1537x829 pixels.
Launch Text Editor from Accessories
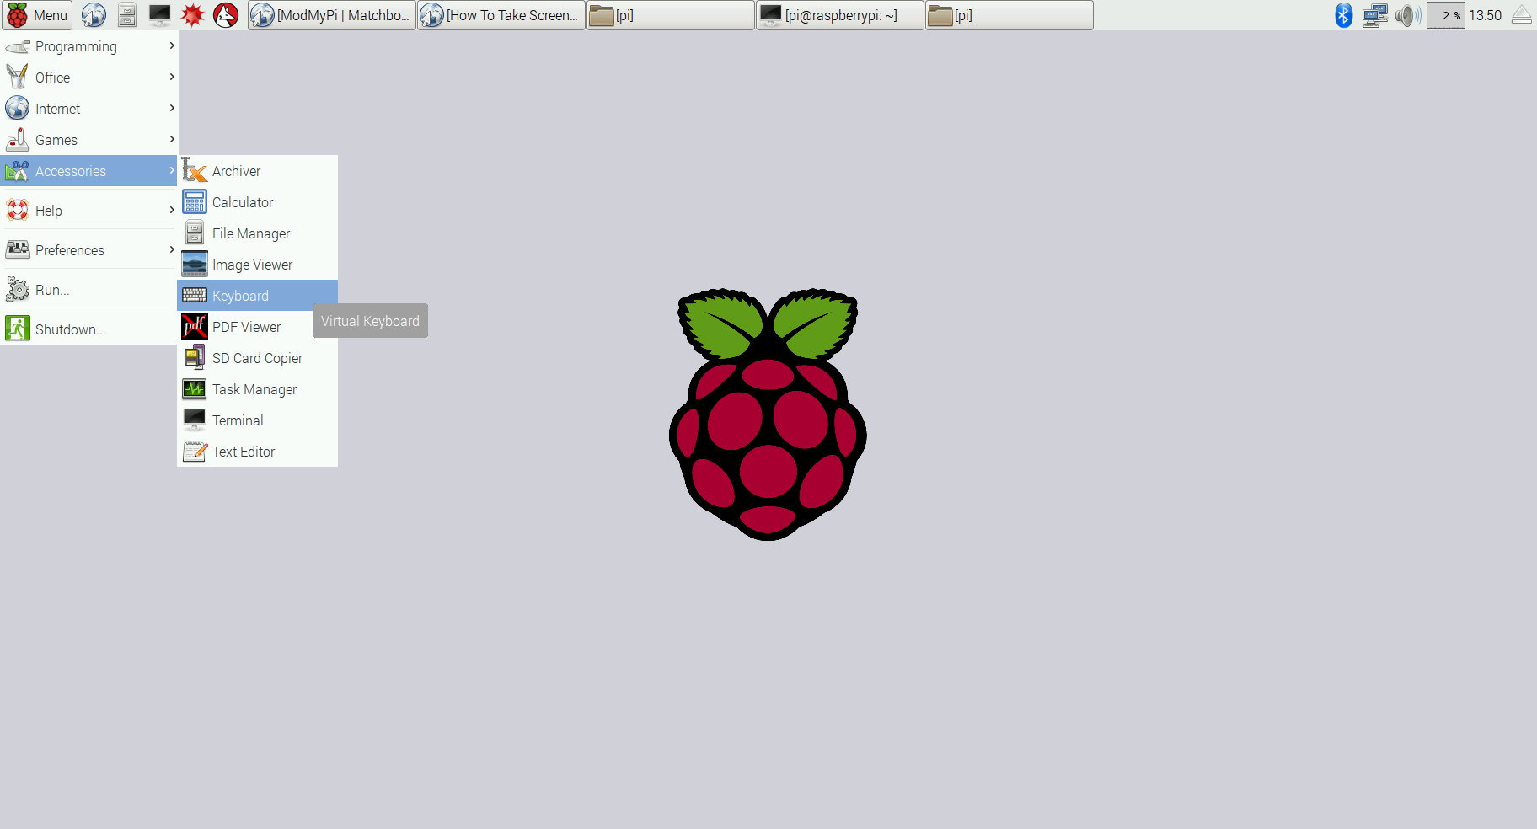click(258, 452)
